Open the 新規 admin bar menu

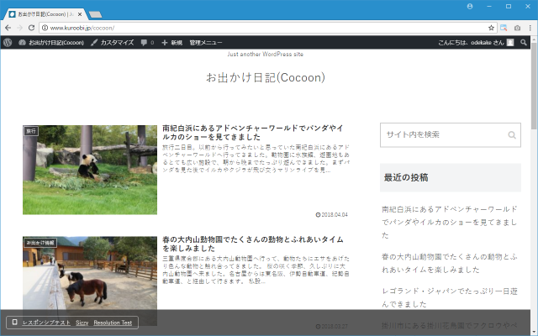coord(171,42)
